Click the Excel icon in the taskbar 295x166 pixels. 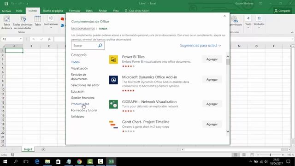(111, 161)
